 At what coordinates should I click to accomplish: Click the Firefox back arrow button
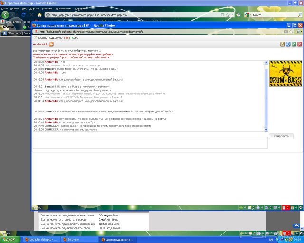tap(5, 15)
